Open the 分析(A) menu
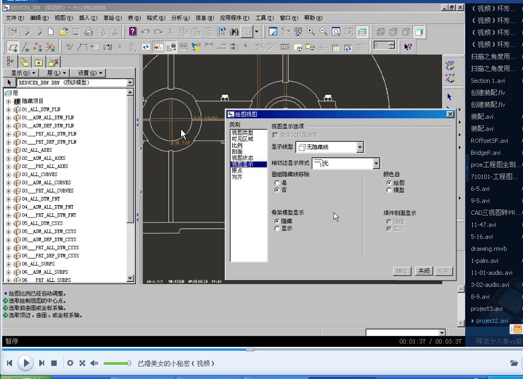 [x=180, y=18]
